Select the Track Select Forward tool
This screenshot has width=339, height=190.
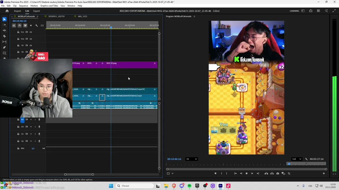[4, 25]
